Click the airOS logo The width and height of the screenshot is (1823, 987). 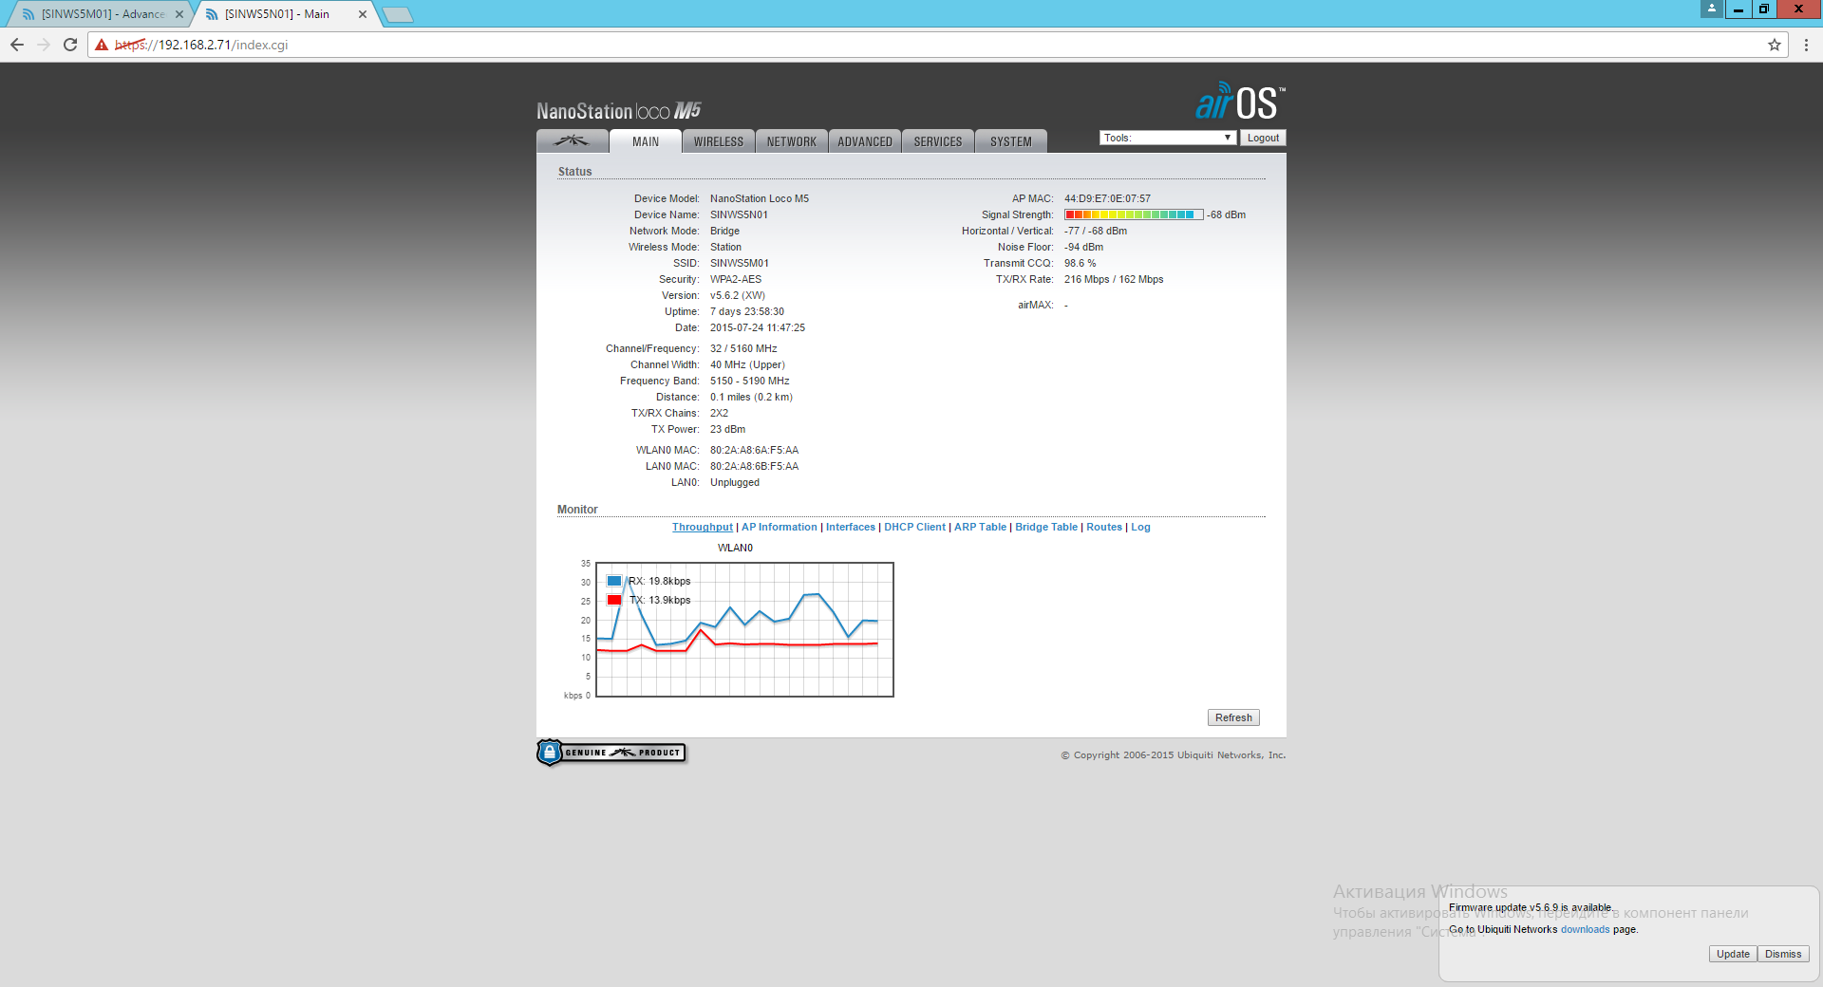coord(1240,102)
